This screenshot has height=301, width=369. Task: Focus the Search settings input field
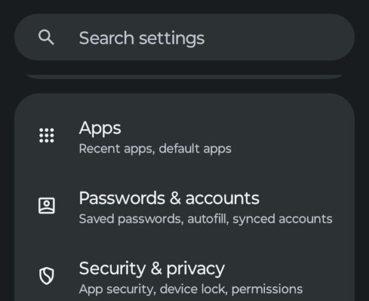[184, 38]
